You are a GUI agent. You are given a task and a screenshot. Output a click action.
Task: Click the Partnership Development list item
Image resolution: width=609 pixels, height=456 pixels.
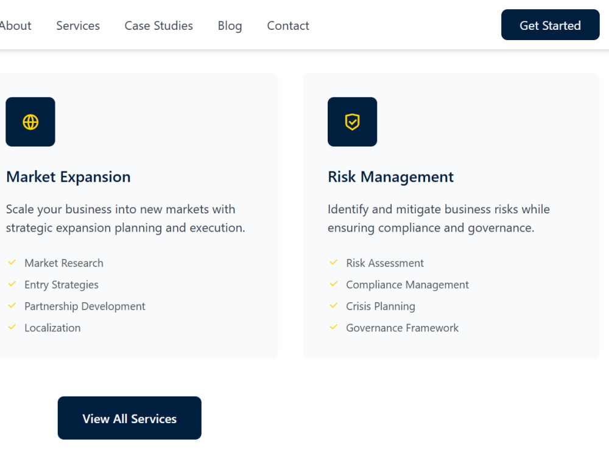(85, 306)
